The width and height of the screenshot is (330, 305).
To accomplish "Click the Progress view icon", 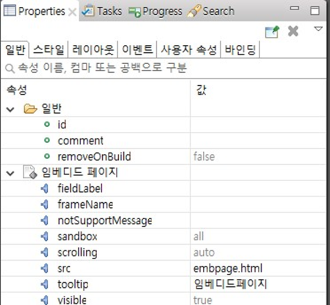I will tap(135, 12).
